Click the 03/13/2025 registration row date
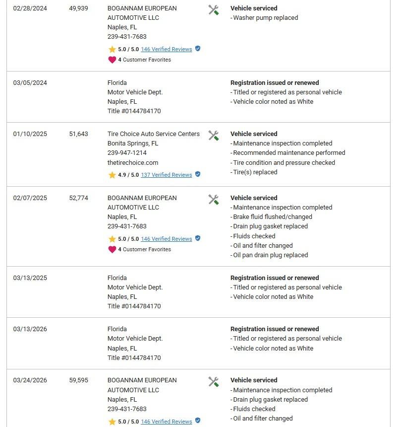 coord(30,278)
